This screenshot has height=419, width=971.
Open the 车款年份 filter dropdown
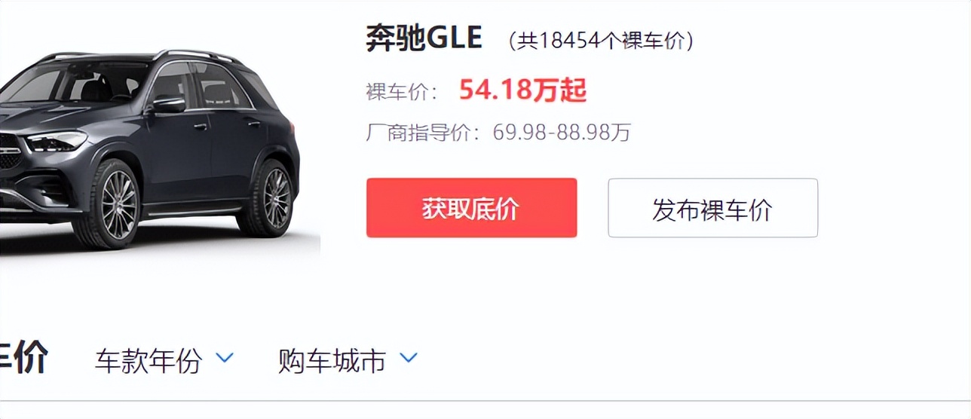164,360
